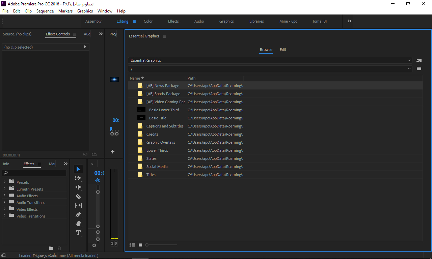Click play-audio icon at Effect Controls bottom
The image size is (432, 259).
[x=85, y=154]
